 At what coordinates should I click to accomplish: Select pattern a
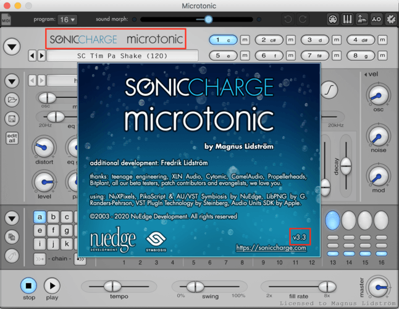coord(40,217)
